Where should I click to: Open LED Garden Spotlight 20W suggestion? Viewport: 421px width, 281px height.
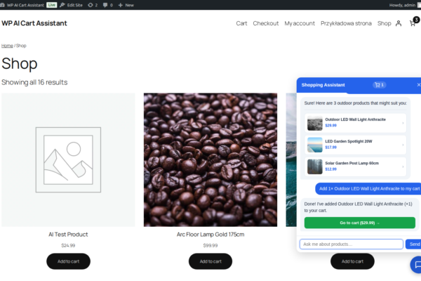[x=355, y=145]
